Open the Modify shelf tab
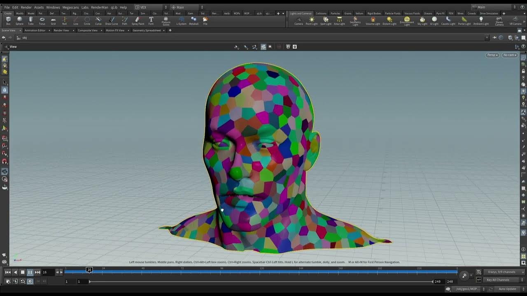 [x=20, y=13]
